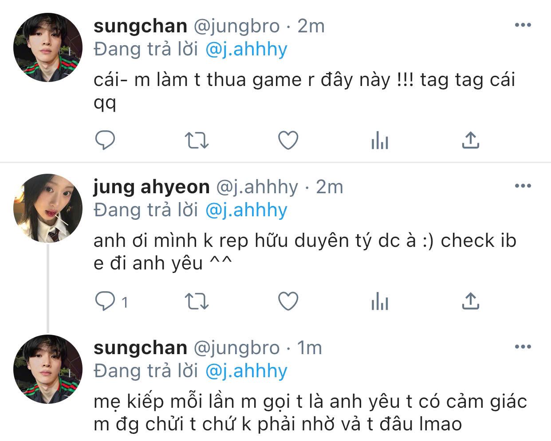Screen dimensions: 551x441
Task: Open more options on sungchan's first tweet
Action: pos(523,25)
